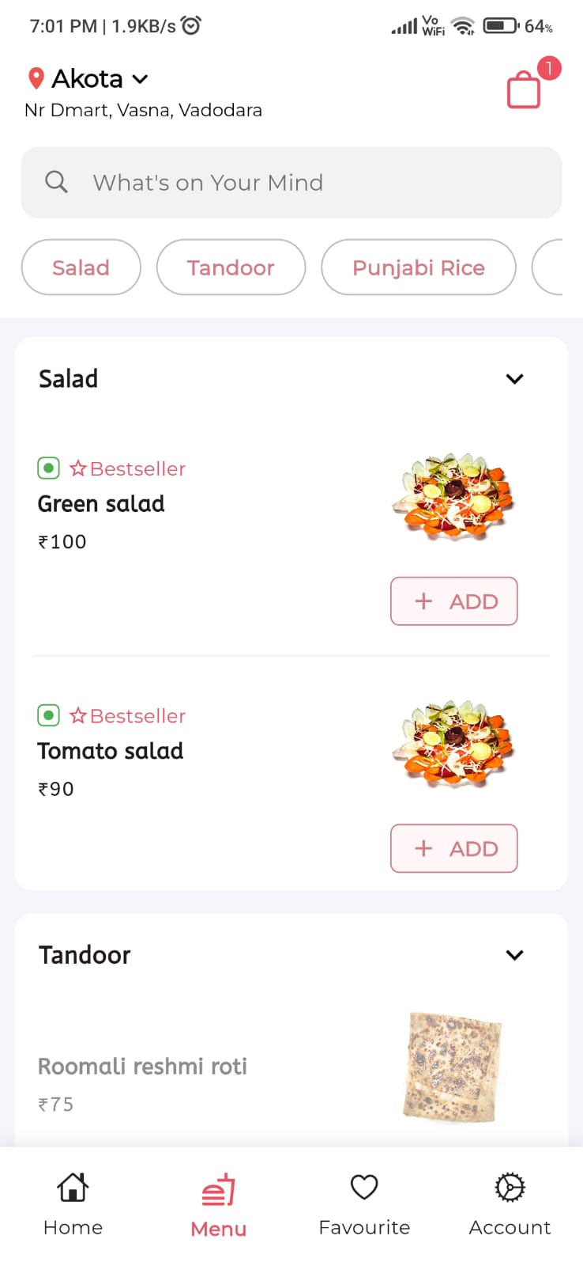This screenshot has width=583, height=1266.
Task: Open Favourite heart icon
Action: pos(364,1187)
